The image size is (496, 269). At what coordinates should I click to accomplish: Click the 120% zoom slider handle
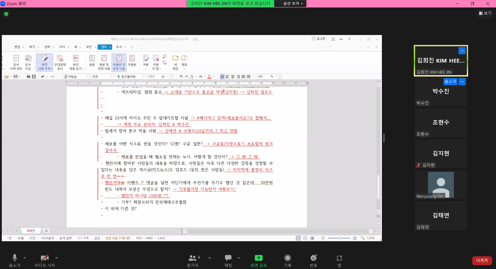tap(339, 238)
